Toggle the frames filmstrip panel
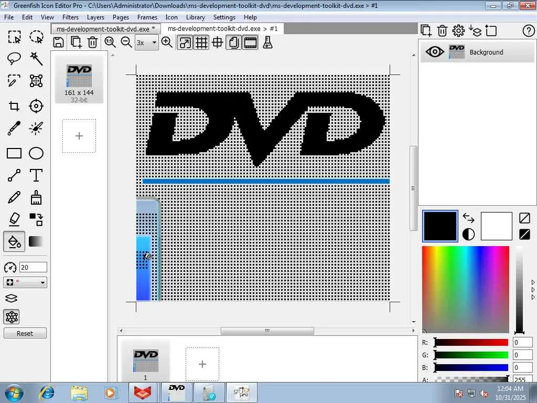 coord(250,43)
